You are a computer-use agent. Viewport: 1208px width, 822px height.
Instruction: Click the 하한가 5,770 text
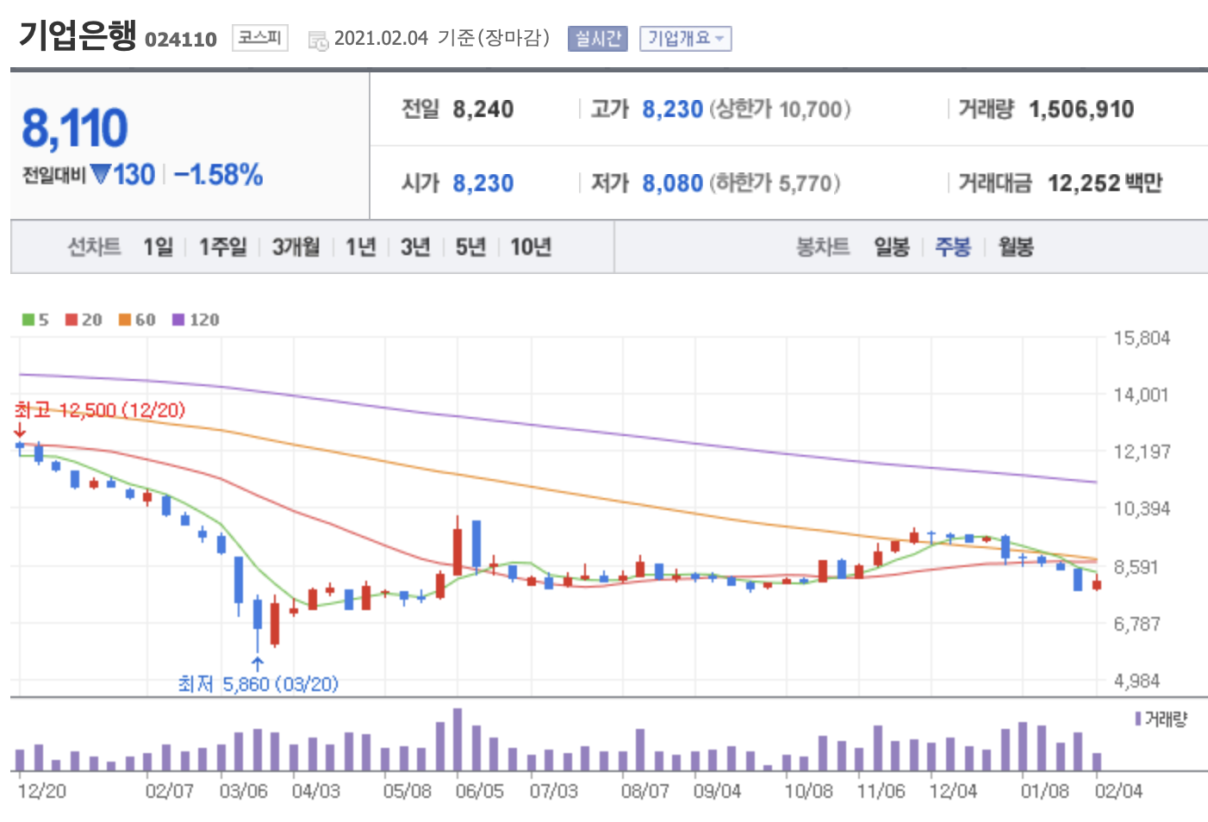coord(775,184)
